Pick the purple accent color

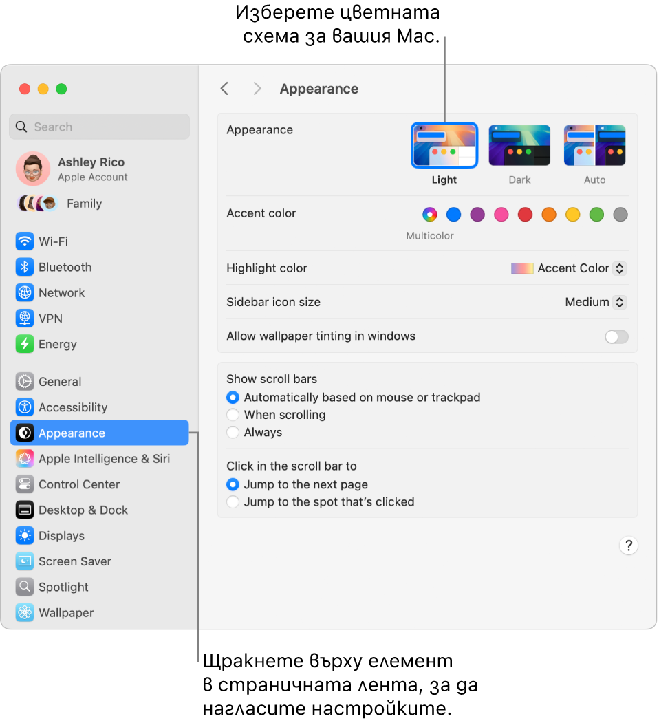[x=477, y=215]
